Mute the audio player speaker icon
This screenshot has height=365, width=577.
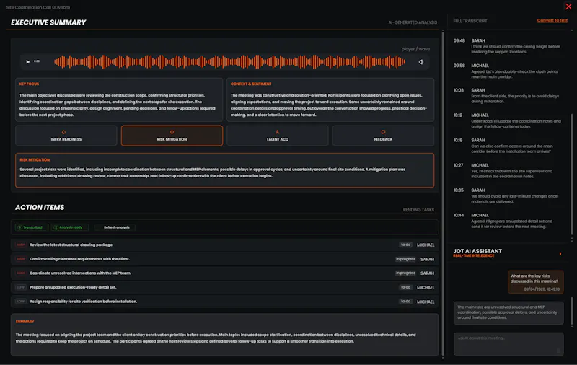pos(421,62)
